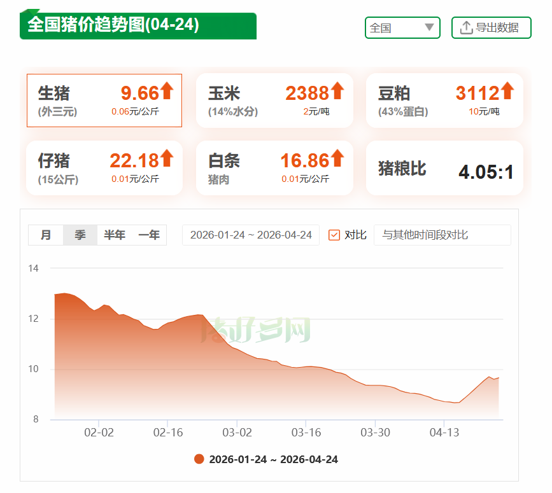Image resolution: width=552 pixels, height=493 pixels.
Task: Click the up arrow next to 生猪 price 9.66
Action: click(x=167, y=91)
